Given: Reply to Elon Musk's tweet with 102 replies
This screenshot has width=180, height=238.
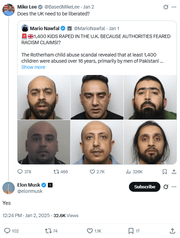Looking at the screenshot, I should coord(7,231).
